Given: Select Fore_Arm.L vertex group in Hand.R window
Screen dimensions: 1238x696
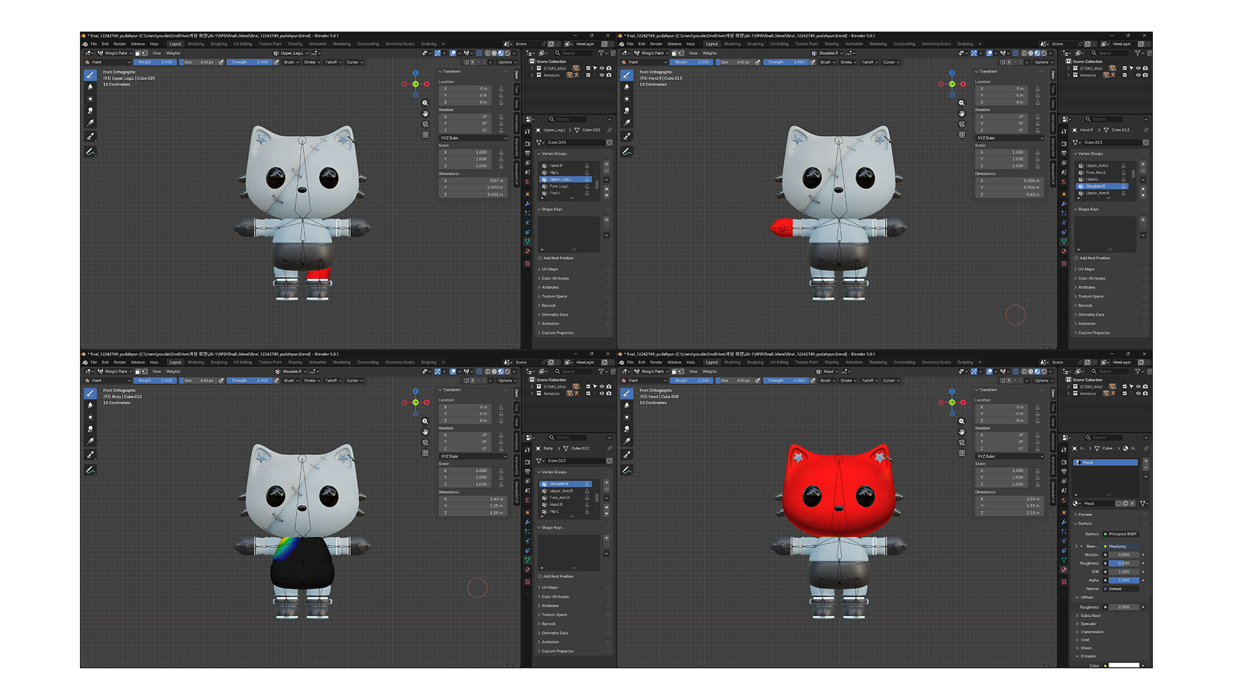Looking at the screenshot, I should pyautogui.click(x=1101, y=172).
